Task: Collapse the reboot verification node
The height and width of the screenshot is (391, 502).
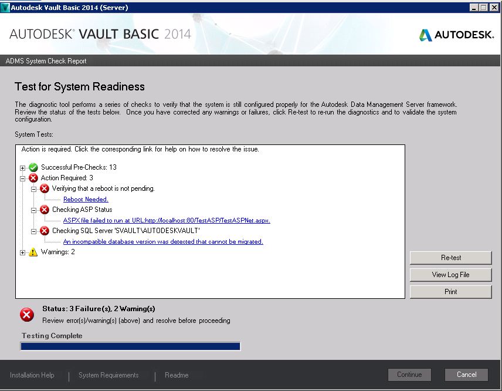Action: pos(33,189)
